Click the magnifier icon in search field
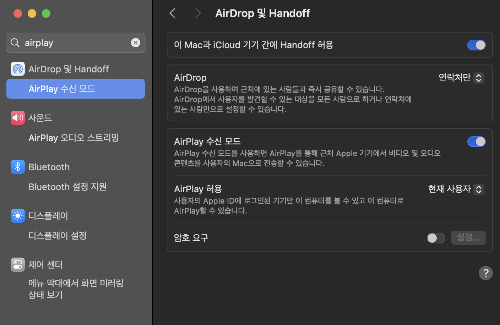The image size is (500, 325). coord(15,43)
